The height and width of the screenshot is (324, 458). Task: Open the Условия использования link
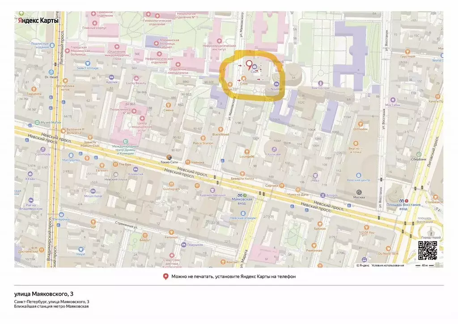pos(388,265)
